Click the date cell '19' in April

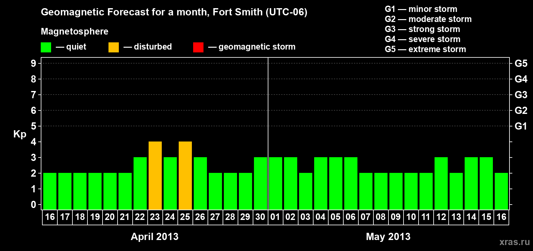point(95,217)
